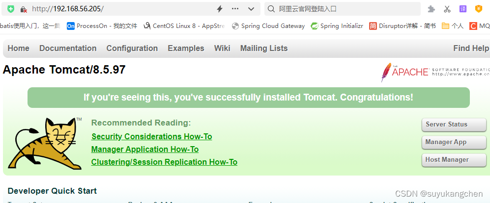Click the orange shield extension icon
Image resolution: width=490 pixels, height=203 pixels.
click(478, 9)
